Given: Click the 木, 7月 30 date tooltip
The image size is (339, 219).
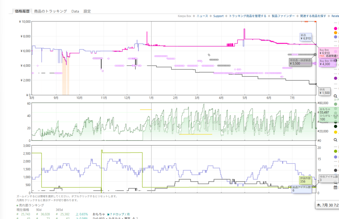Looking at the screenshot, I should coord(327,205).
